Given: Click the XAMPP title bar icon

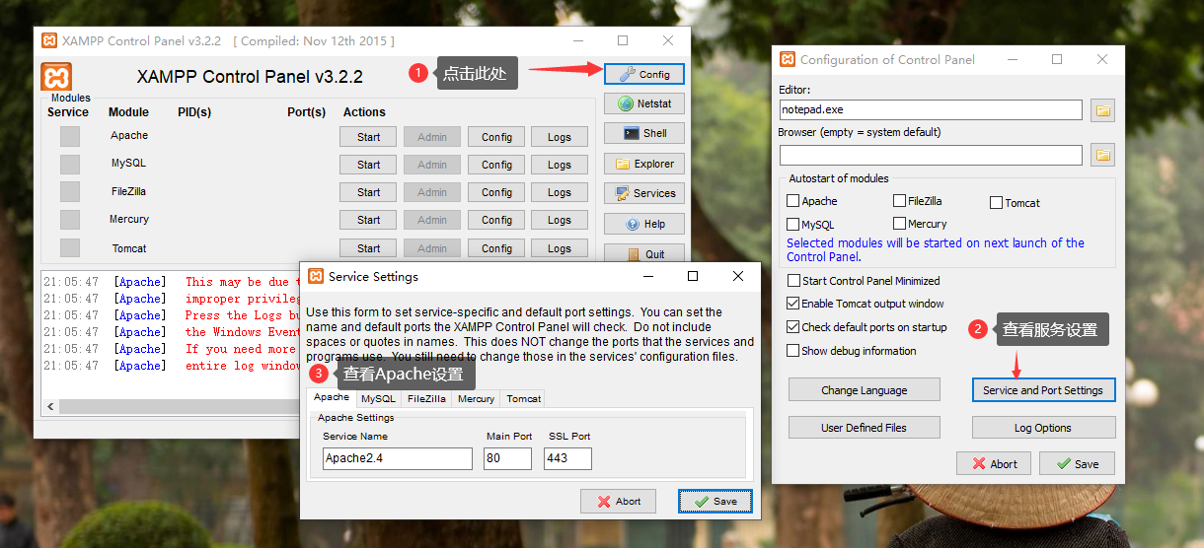Looking at the screenshot, I should tap(49, 40).
